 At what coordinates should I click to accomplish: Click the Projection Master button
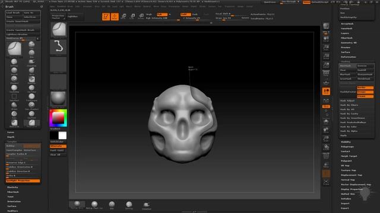pos(58,17)
